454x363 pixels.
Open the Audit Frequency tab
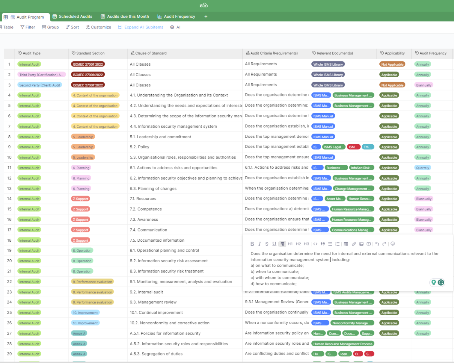[176, 17]
